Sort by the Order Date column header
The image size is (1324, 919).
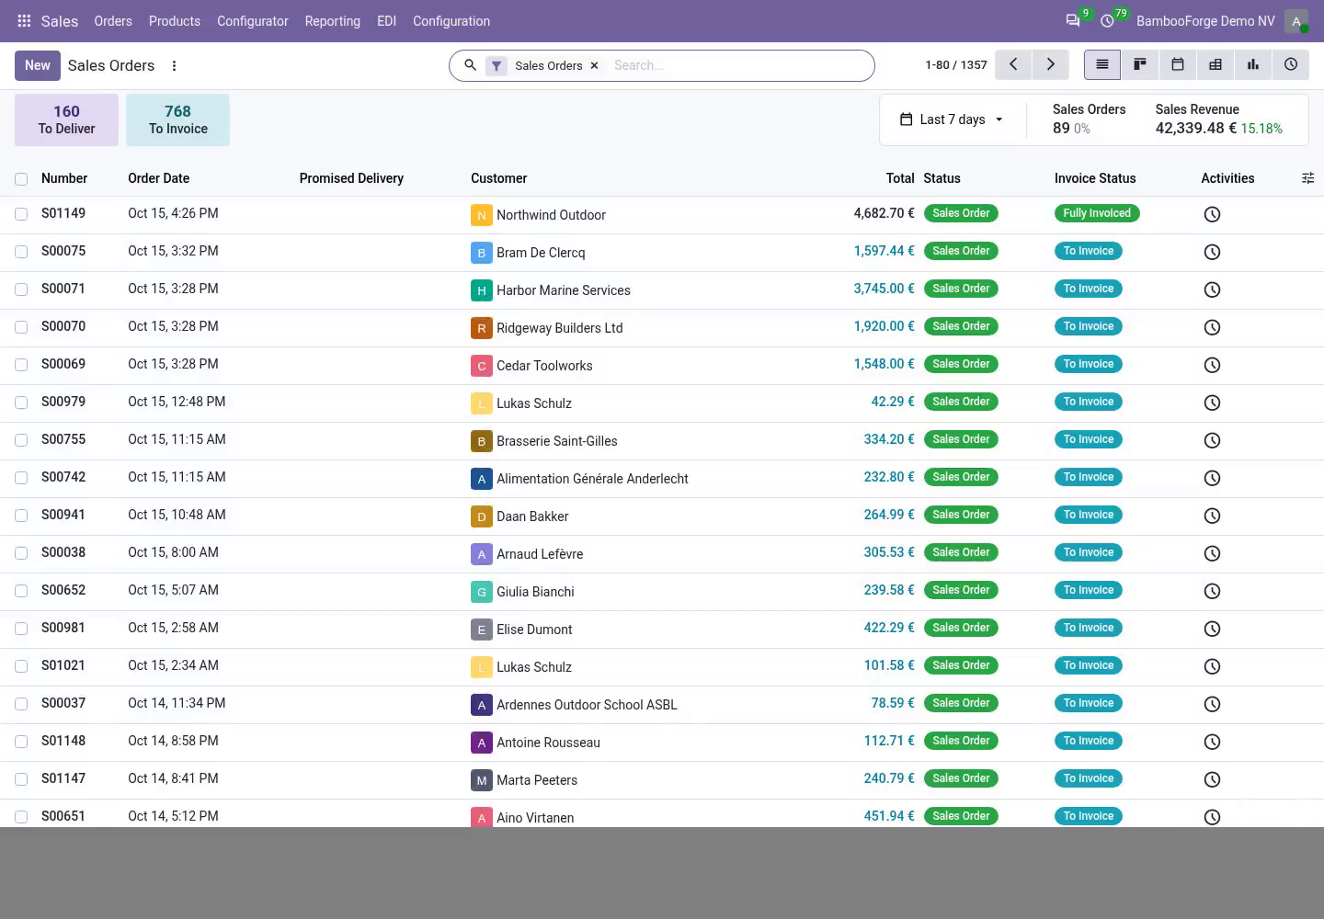click(159, 178)
